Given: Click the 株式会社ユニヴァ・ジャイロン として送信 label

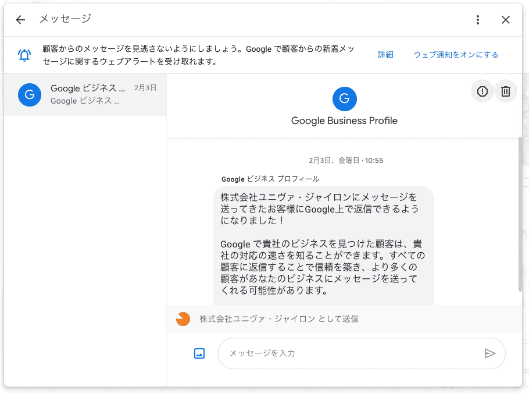Looking at the screenshot, I should pyautogui.click(x=279, y=319).
